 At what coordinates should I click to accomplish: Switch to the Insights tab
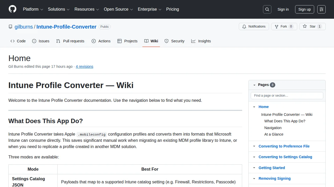[201, 41]
